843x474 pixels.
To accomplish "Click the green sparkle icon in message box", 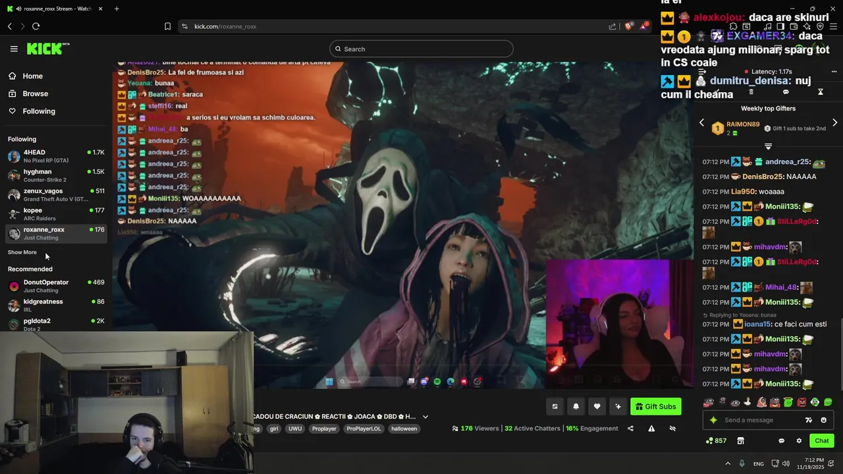I will click(713, 420).
